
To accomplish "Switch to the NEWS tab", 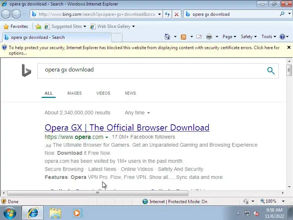I will pos(130,93).
